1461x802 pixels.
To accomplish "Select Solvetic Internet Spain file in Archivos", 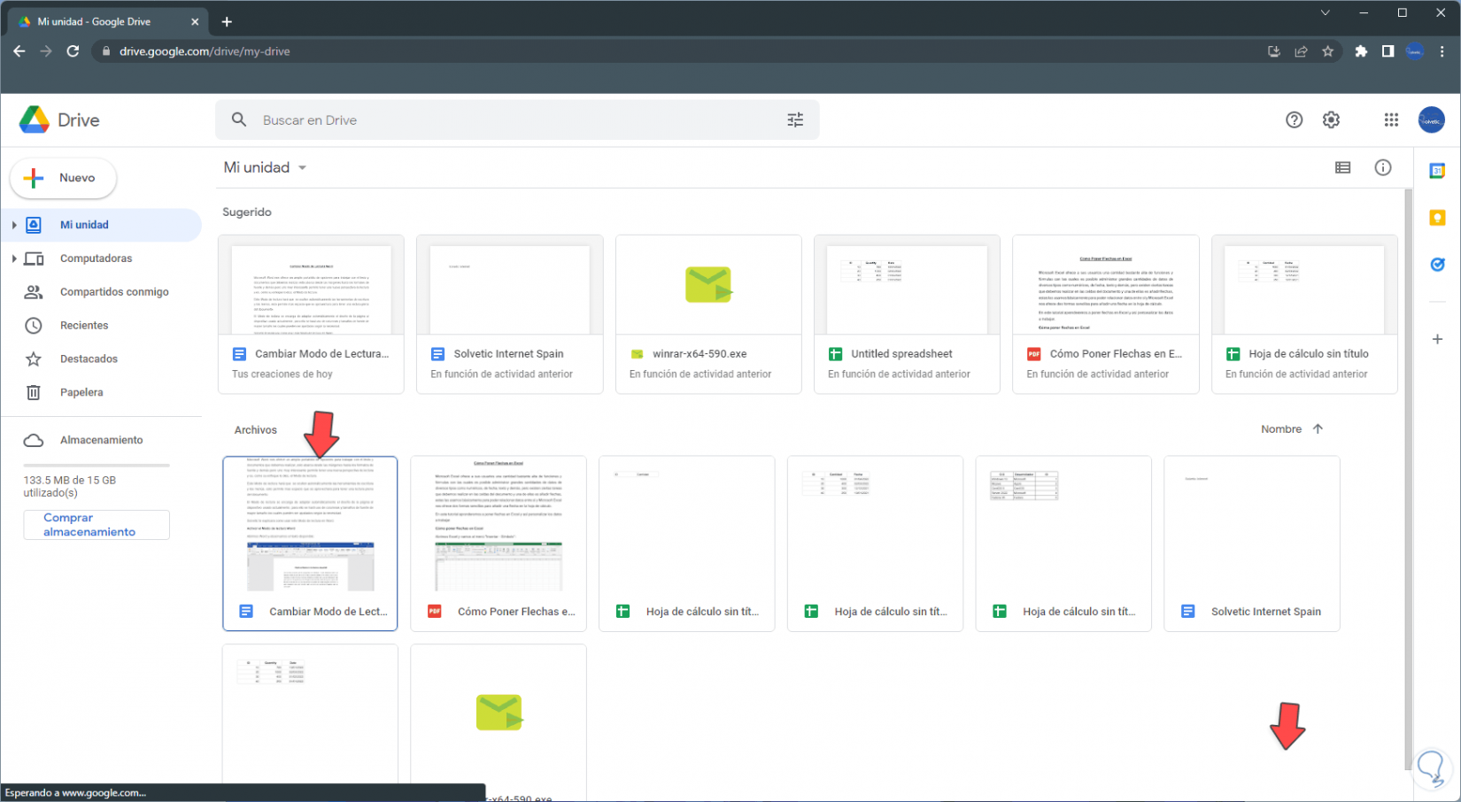I will pos(1252,544).
